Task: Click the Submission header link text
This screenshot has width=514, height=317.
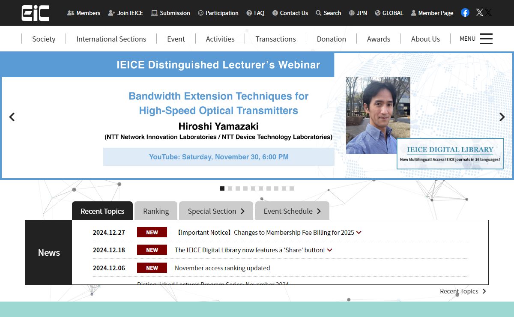Action: click(175, 13)
